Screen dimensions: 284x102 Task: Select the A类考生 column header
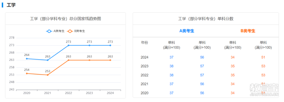(x=187, y=31)
